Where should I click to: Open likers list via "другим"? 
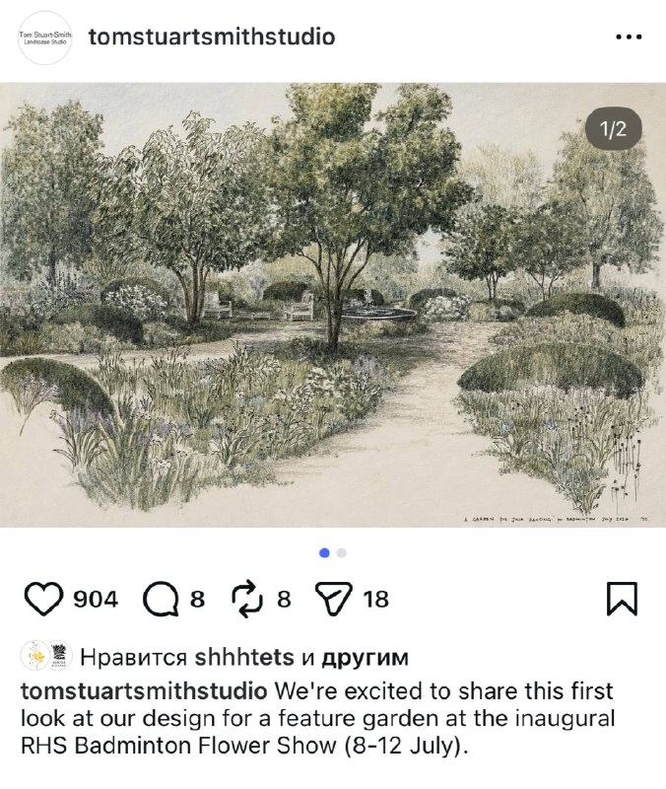tap(365, 658)
